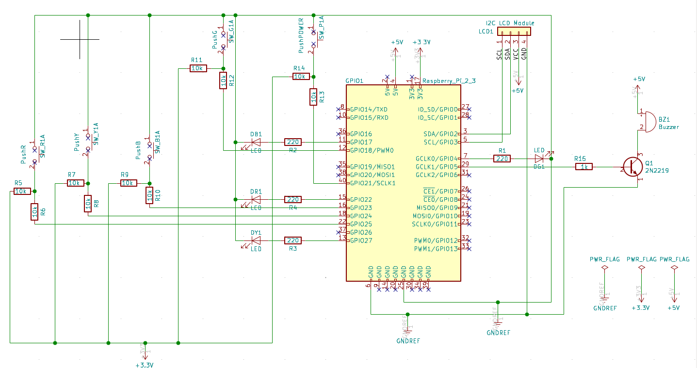
Task: Click the PWM0/GPIO12 pin name
Action: click(436, 240)
